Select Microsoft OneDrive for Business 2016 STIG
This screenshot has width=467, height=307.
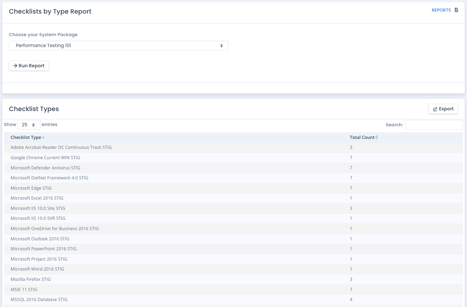pyautogui.click(x=55, y=229)
